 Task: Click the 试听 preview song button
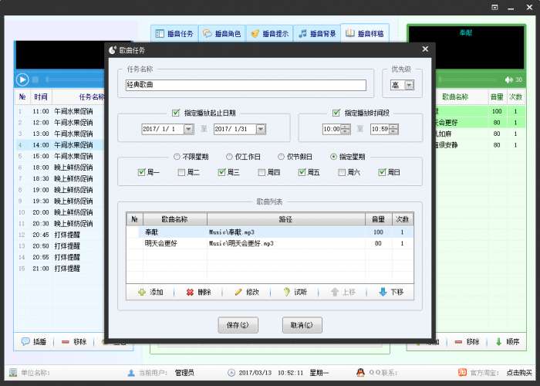[x=295, y=292]
